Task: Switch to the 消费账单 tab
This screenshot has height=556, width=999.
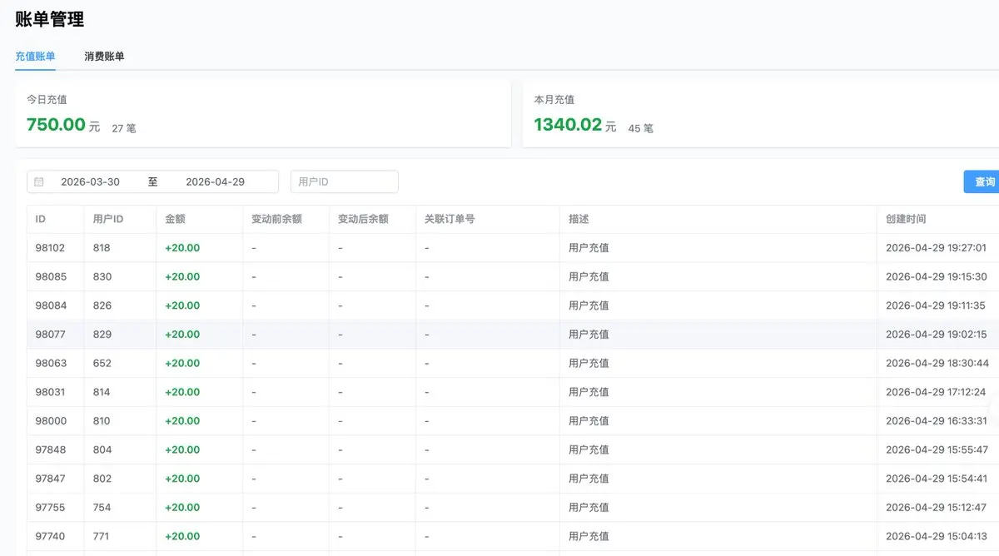Action: 104,57
